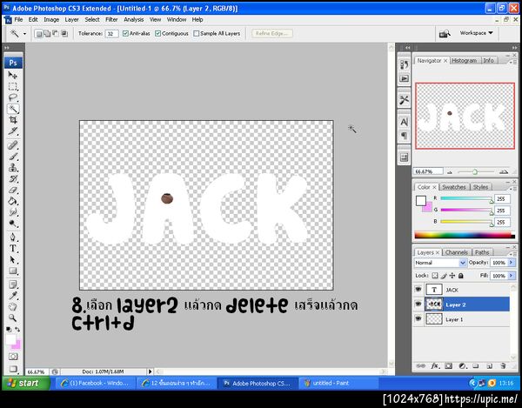Screen dimensions: 522x408
Task: Click Create new layer icon in Layers panel
Action: tap(489, 366)
